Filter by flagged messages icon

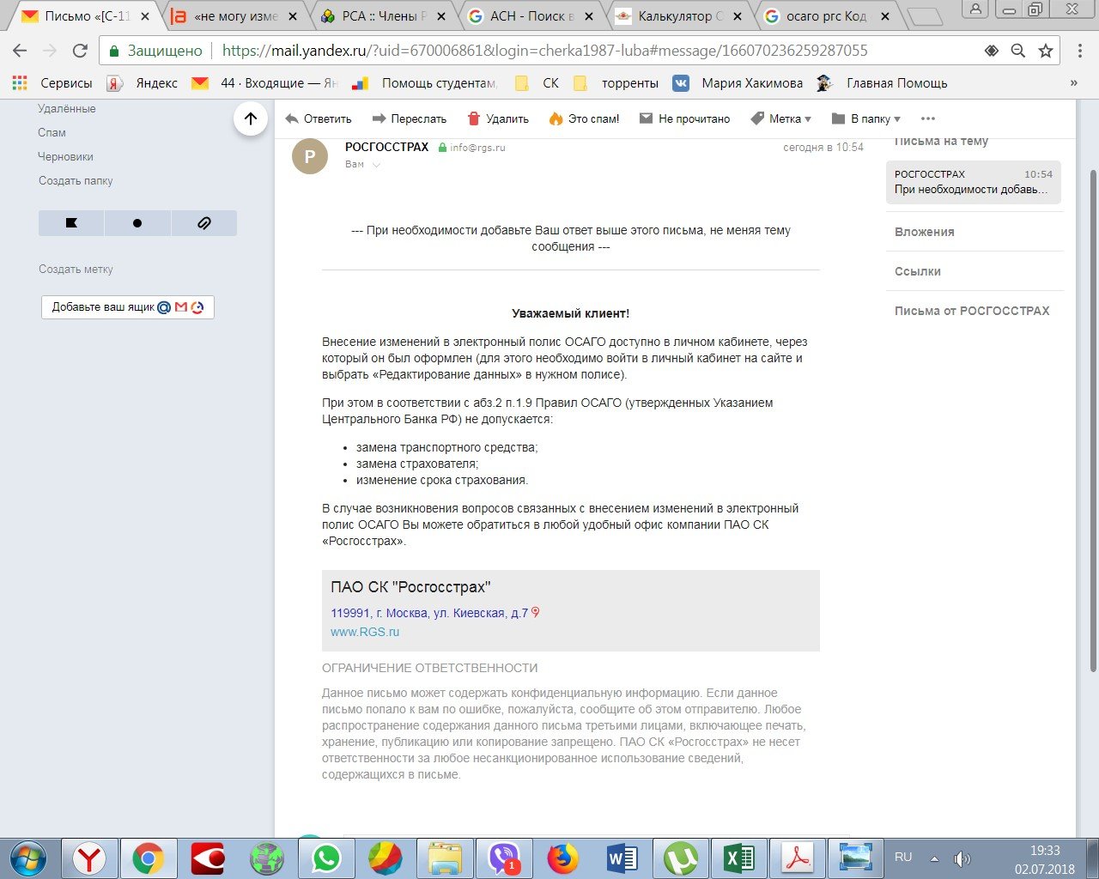point(71,223)
